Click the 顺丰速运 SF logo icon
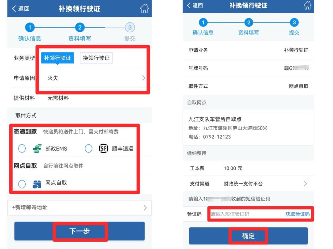This screenshot has width=333, height=249. tap(103, 148)
